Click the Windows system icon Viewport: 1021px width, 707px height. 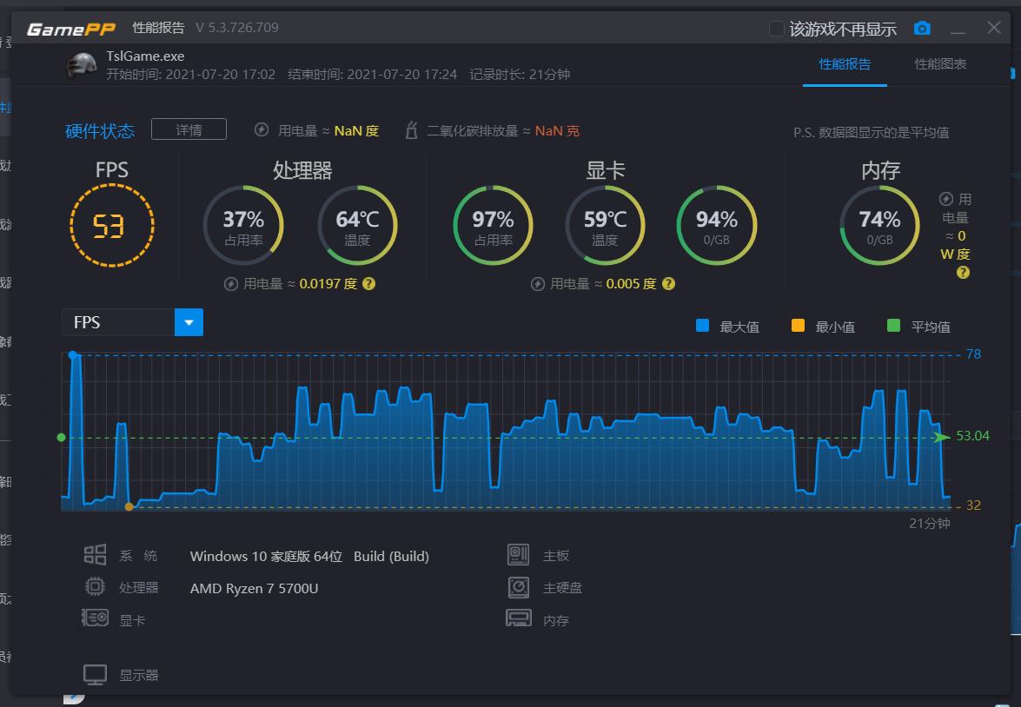(95, 555)
